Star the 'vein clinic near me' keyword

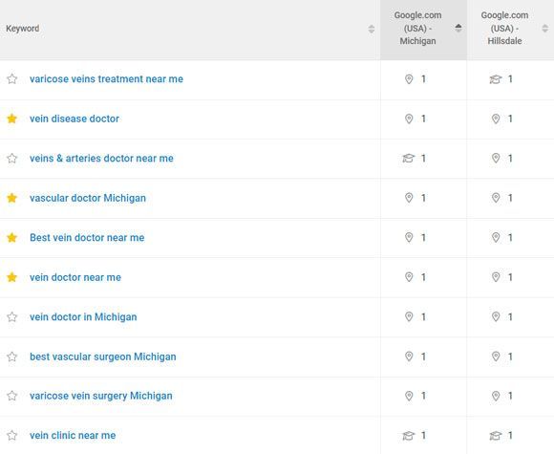12,435
